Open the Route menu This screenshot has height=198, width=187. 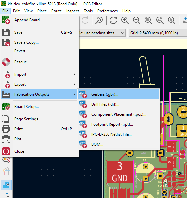click(56, 11)
